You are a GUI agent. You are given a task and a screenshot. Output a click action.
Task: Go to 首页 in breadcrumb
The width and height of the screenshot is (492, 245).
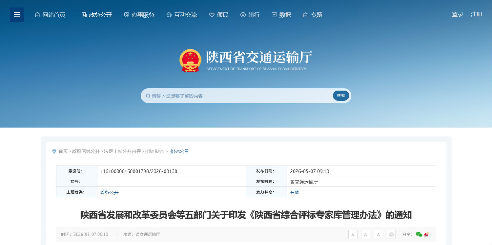coord(63,151)
